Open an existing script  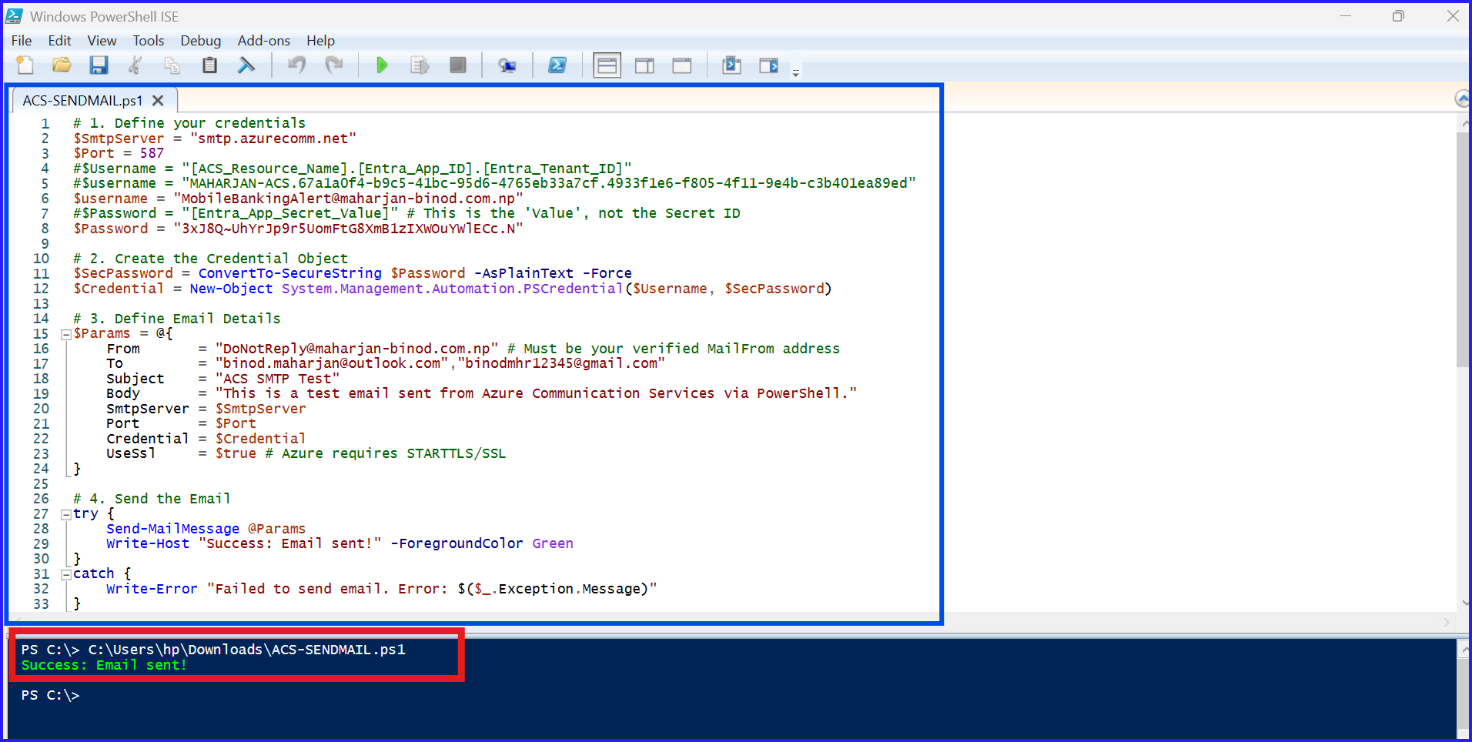[x=62, y=65]
